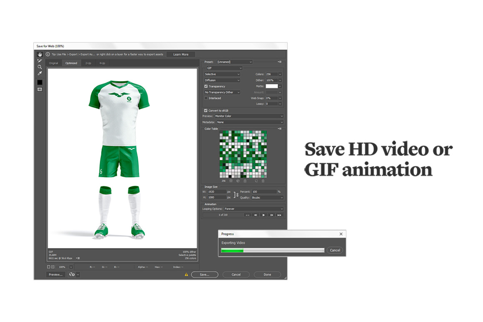The width and height of the screenshot is (483, 322).
Task: Disable Convert to sRGB checkbox
Action: pos(206,110)
